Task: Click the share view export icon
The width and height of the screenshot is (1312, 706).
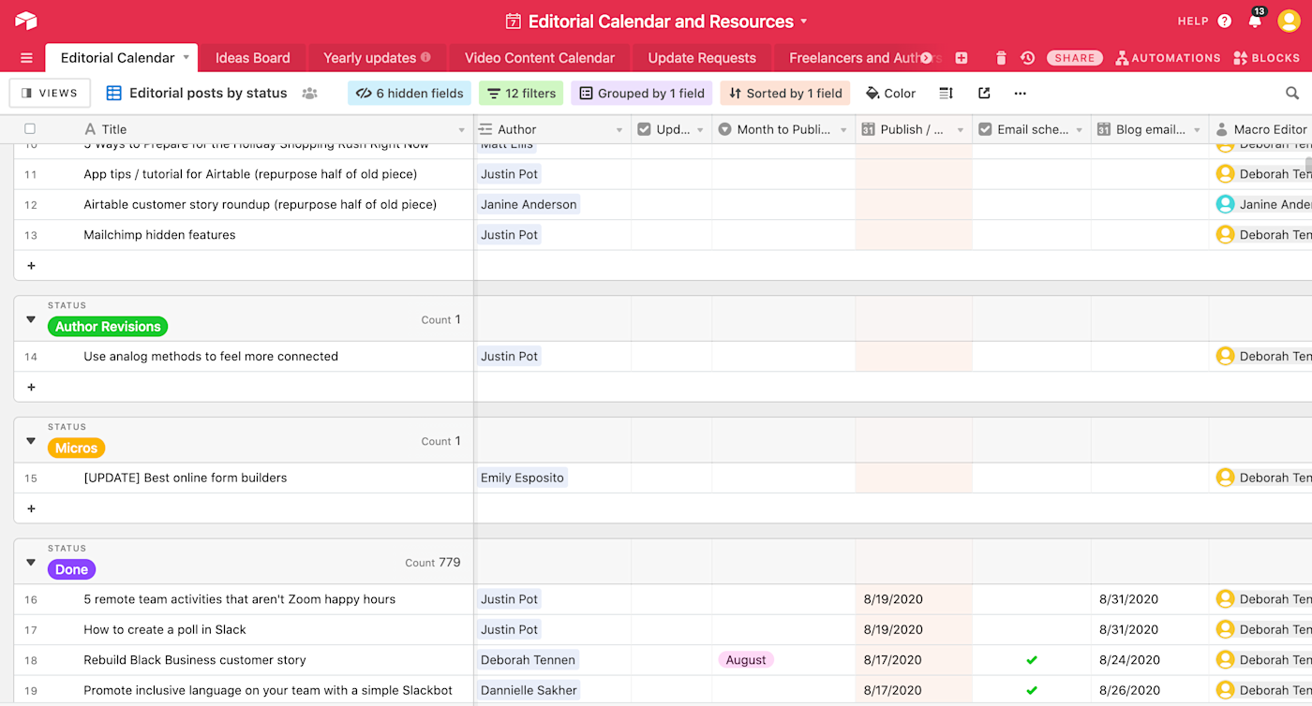Action: point(984,93)
